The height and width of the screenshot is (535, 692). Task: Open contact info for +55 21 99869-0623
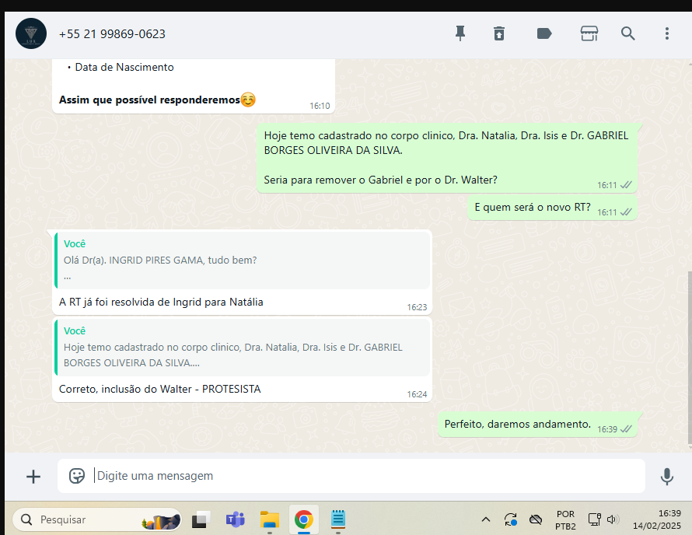tap(112, 34)
